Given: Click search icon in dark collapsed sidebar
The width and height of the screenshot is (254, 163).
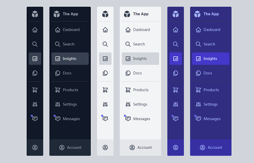Looking at the screenshot, I should click(x=35, y=44).
